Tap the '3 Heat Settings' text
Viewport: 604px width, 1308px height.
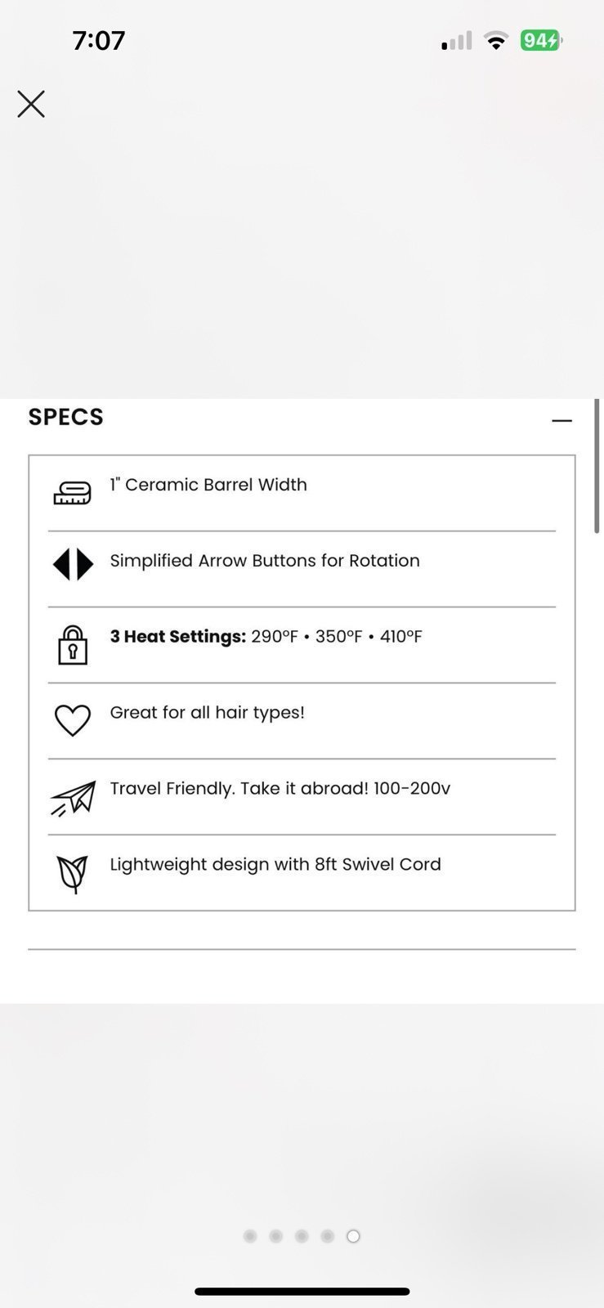178,637
